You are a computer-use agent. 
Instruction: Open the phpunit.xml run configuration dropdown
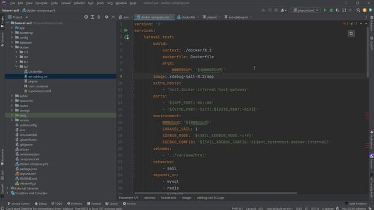click(x=306, y=10)
